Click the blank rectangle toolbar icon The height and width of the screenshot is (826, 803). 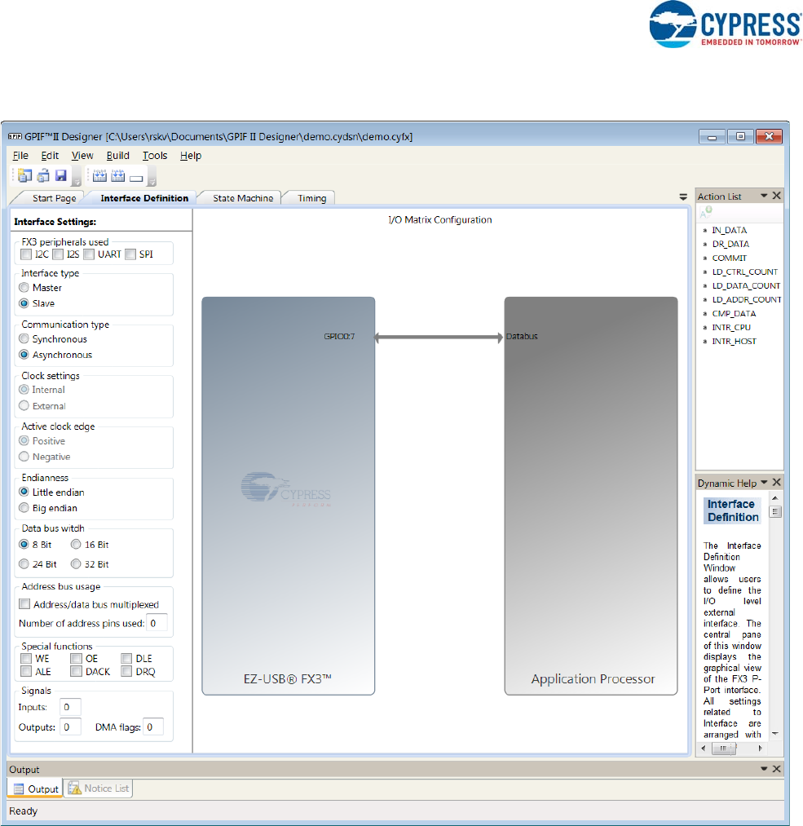tap(136, 178)
